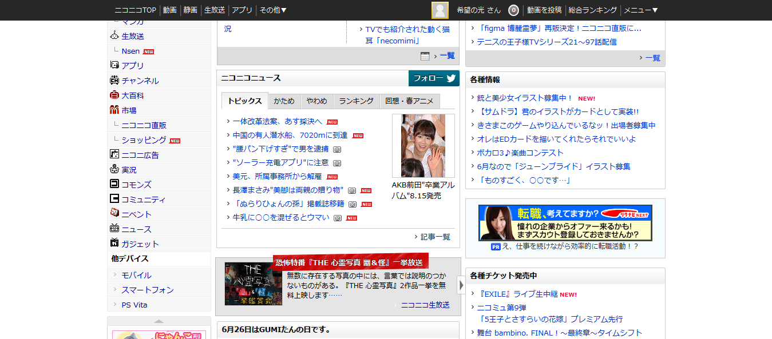The height and width of the screenshot is (339, 772).
Task: Open the 記事一覧 link under news
Action: point(436,237)
